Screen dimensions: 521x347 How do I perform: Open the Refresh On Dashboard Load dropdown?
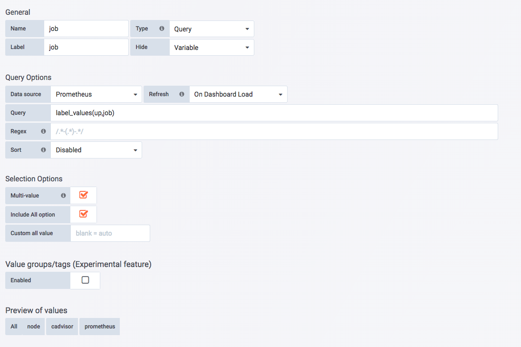tap(238, 94)
